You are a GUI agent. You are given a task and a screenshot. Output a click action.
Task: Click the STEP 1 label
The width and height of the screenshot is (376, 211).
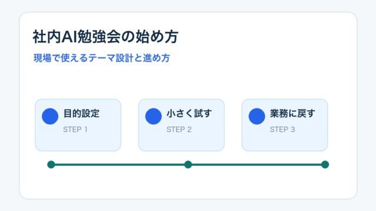pos(75,130)
